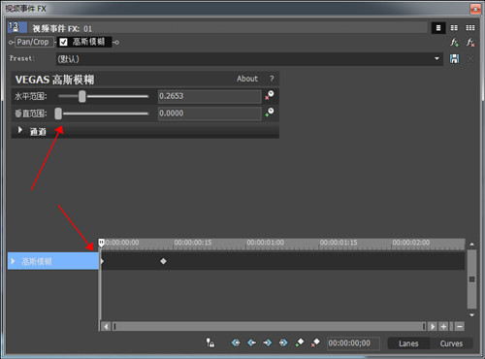Image resolution: width=485 pixels, height=359 pixels.
Task: Switch to two-column grid view icon
Action: click(454, 28)
